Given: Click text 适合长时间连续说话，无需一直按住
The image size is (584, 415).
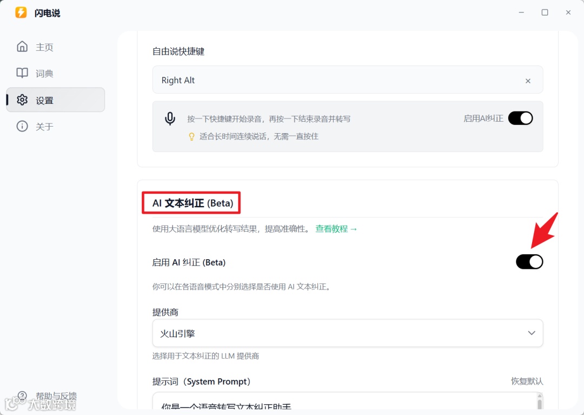Looking at the screenshot, I should click(x=259, y=136).
